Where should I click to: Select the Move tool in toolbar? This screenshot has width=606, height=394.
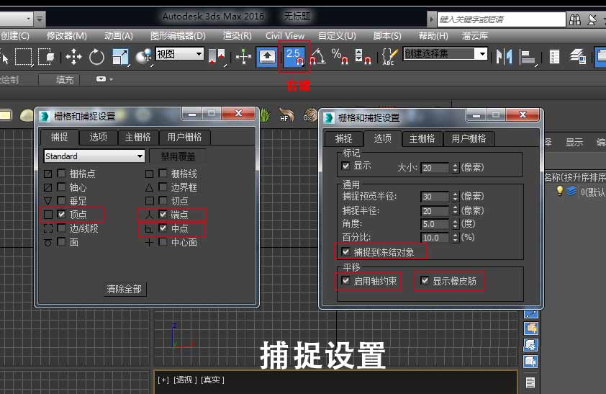coord(73,55)
